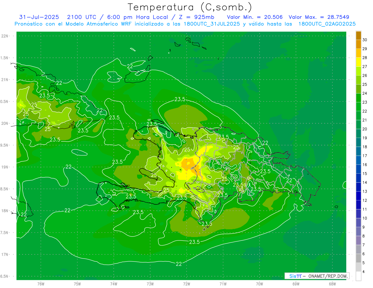Click legend value 25 on color bar
Screen dimensions: 373x288
coord(365,85)
